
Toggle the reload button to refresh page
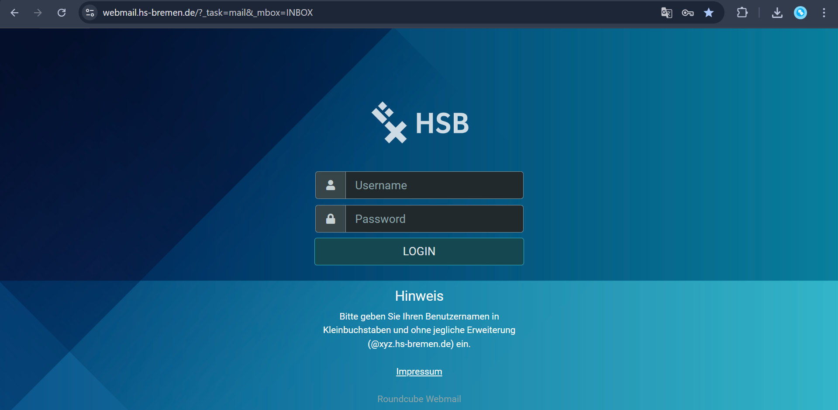pos(62,13)
